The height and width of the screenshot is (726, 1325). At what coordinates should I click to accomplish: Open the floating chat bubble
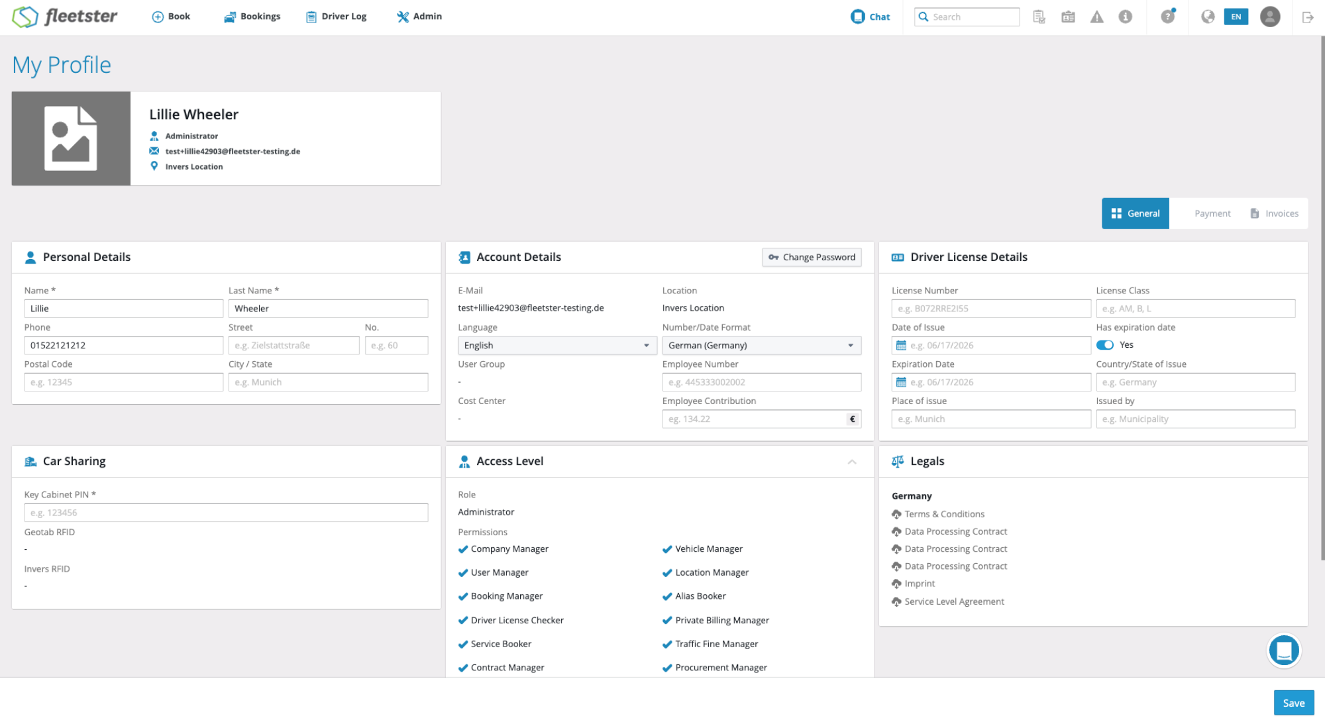tap(1284, 650)
